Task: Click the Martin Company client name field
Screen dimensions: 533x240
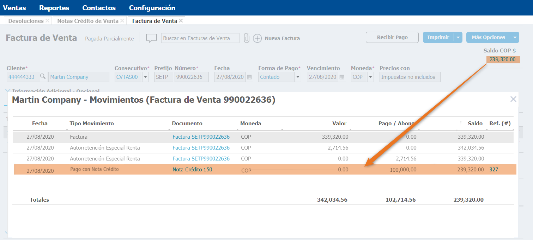Action: (x=79, y=77)
